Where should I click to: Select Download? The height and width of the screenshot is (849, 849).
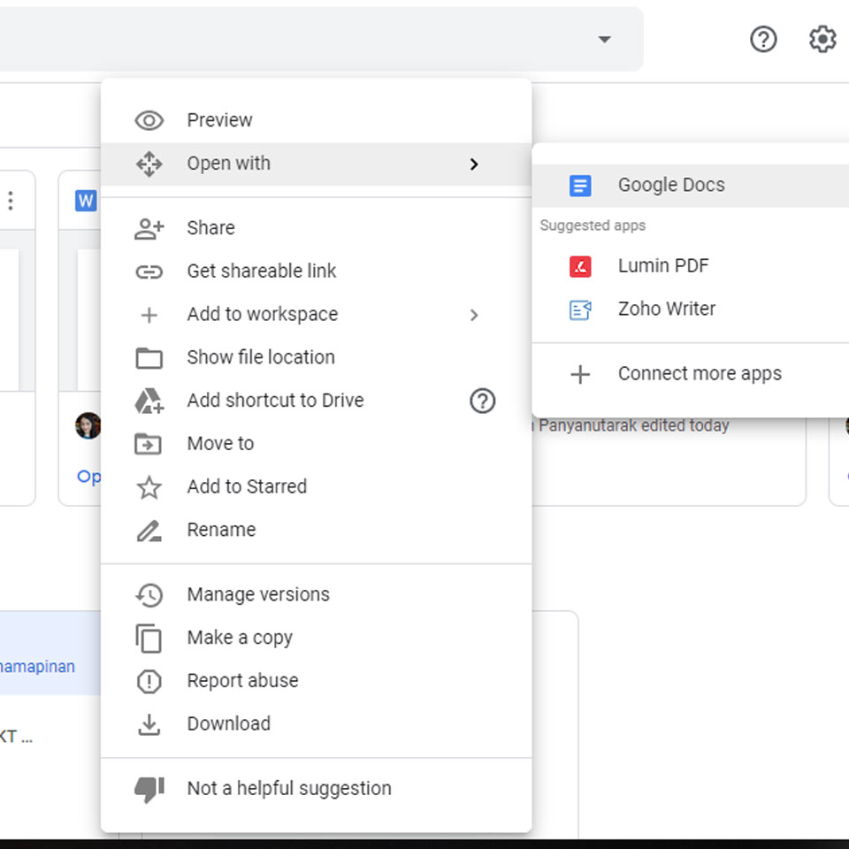click(x=317, y=724)
